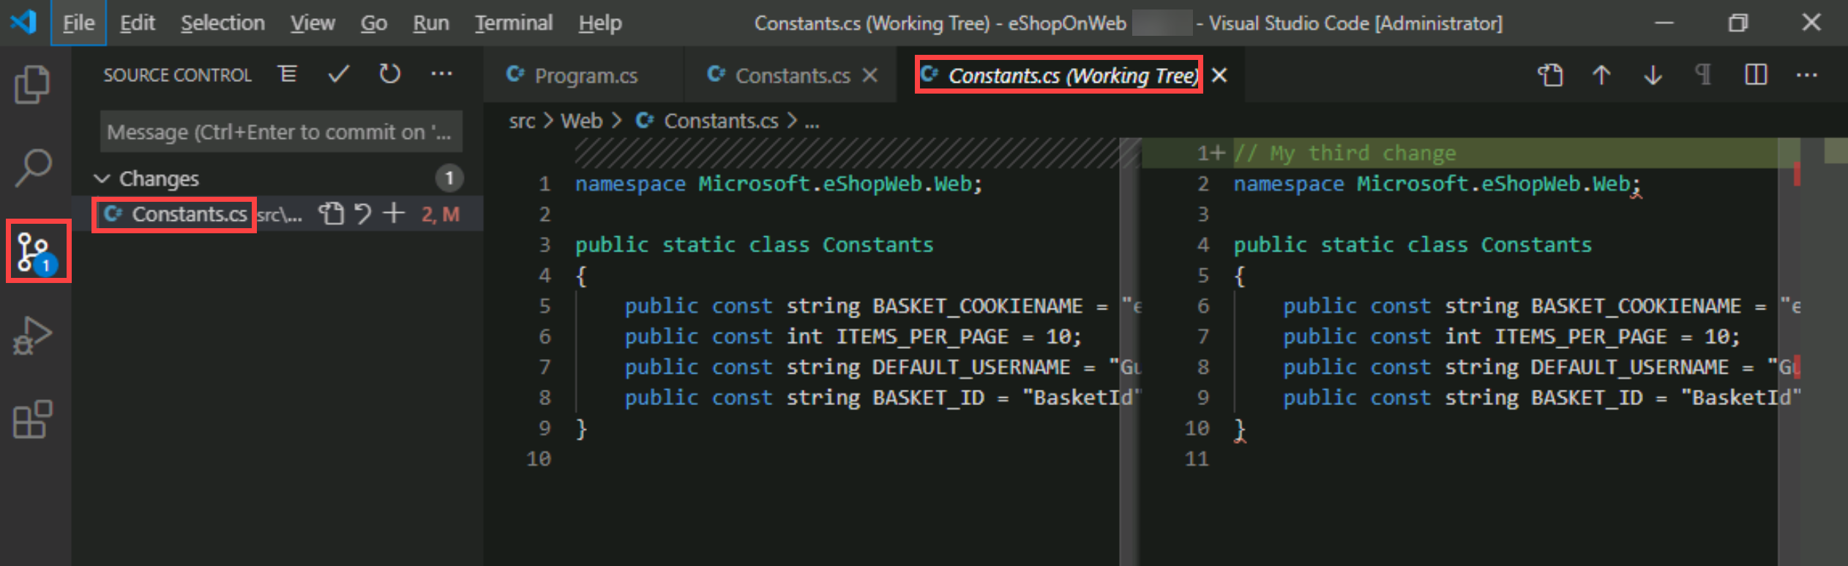Open the Run menu

tap(430, 23)
